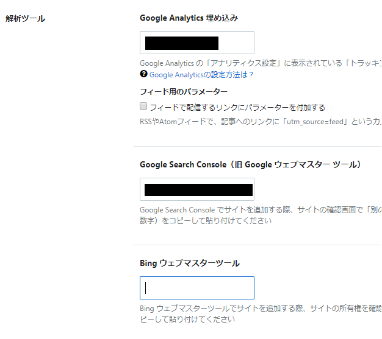Click the Bing ウェブマスターツール heading

(x=190, y=263)
